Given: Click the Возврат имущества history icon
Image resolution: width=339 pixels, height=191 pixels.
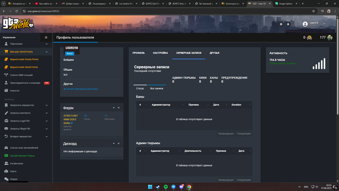Looking at the screenshot, I should 6,136.
